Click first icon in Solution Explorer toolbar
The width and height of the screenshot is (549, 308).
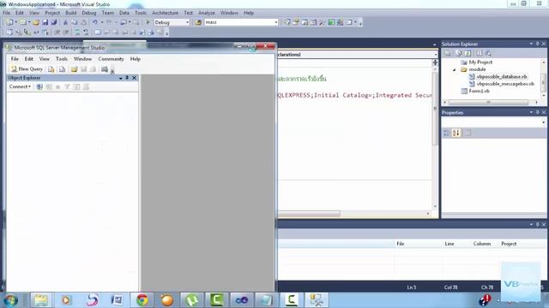tap(448, 53)
